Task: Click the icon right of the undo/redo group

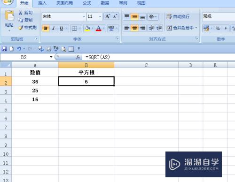Action: pyautogui.click(x=41, y=49)
